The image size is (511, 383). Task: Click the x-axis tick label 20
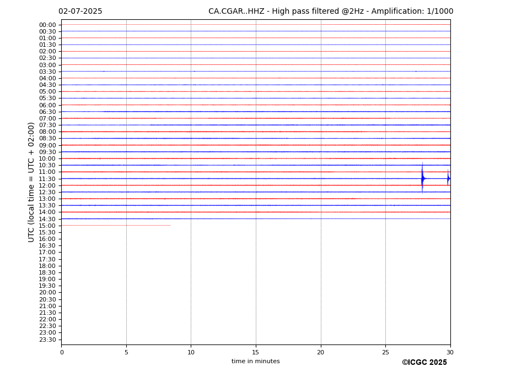point(321,352)
